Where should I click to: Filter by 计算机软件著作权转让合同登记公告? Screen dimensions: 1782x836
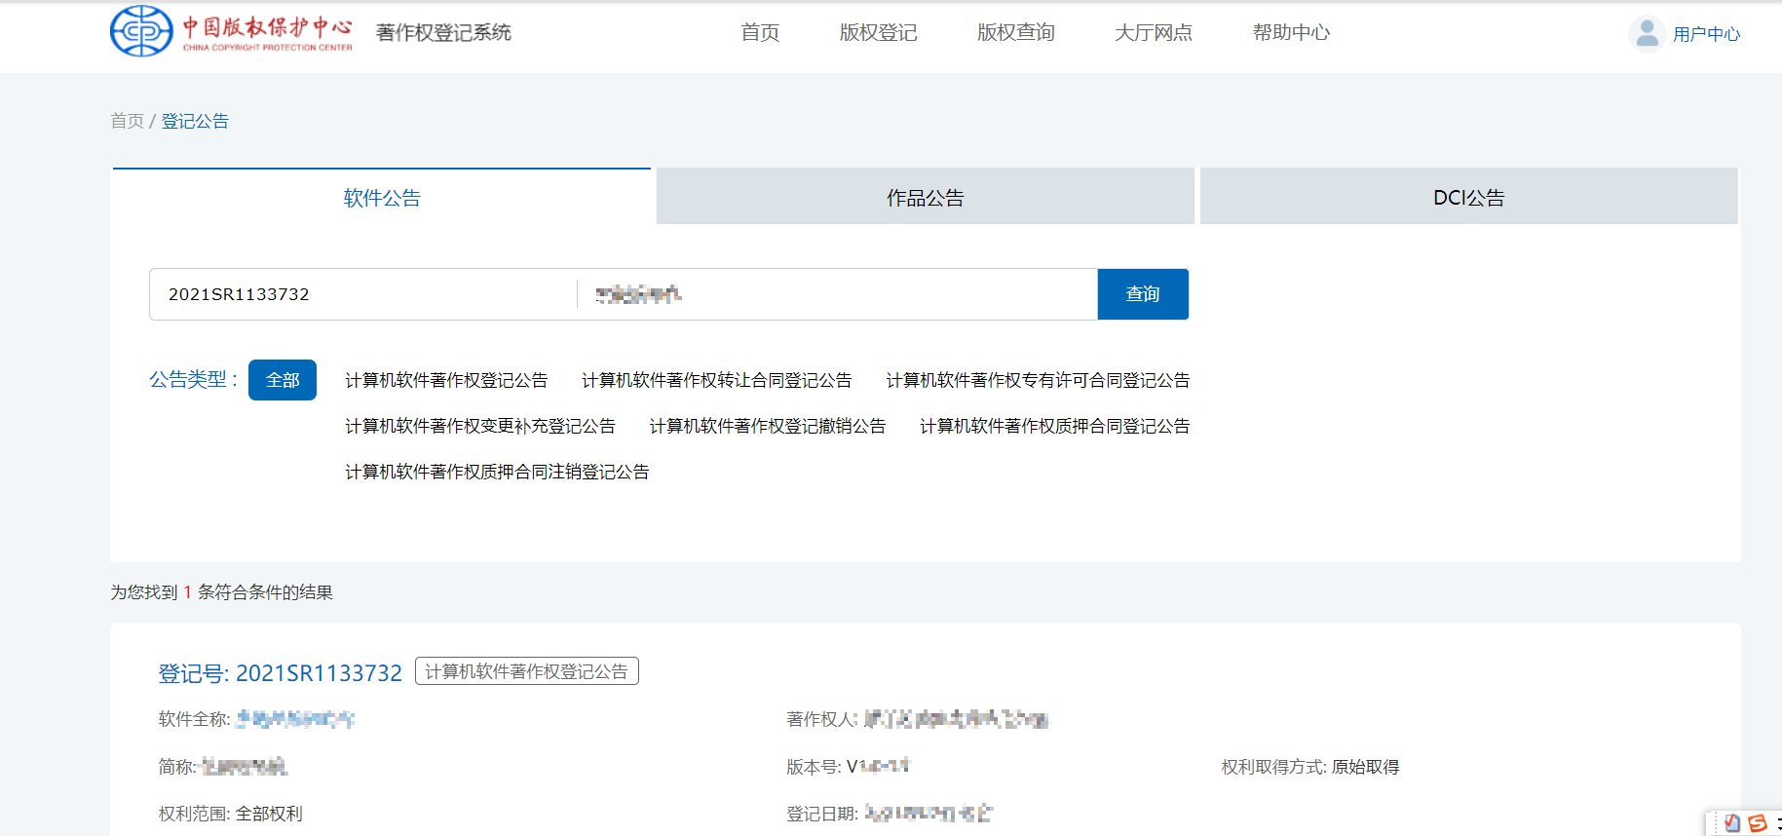pyautogui.click(x=716, y=380)
